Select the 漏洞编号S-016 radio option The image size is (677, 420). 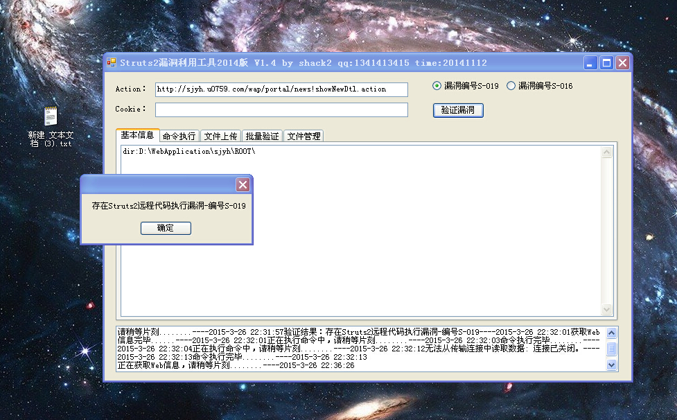tap(540, 86)
